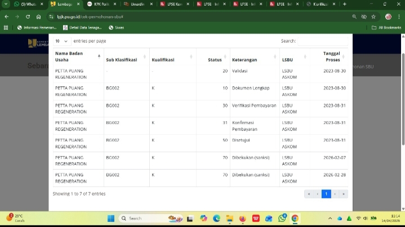This screenshot has height=227, width=405.
Task: Open the Windows Start menu
Action: [110, 219]
